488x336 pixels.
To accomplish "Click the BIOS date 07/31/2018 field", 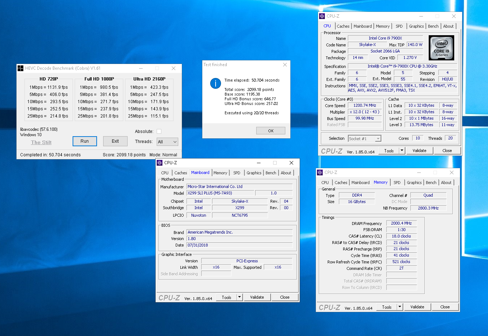I will tap(239, 245).
